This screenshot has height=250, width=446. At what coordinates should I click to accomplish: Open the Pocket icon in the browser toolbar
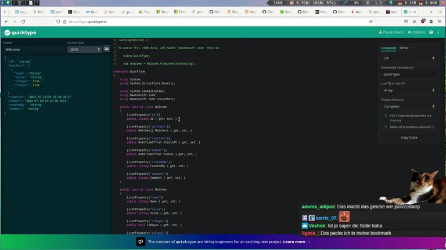[406, 21]
